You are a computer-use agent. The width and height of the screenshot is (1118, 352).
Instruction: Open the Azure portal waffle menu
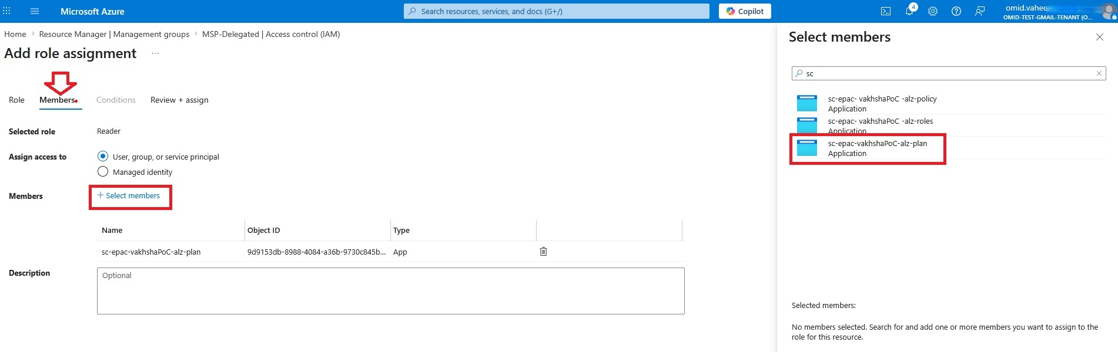coord(6,11)
